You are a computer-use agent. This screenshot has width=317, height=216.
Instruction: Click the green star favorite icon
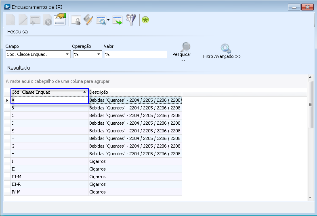145,20
